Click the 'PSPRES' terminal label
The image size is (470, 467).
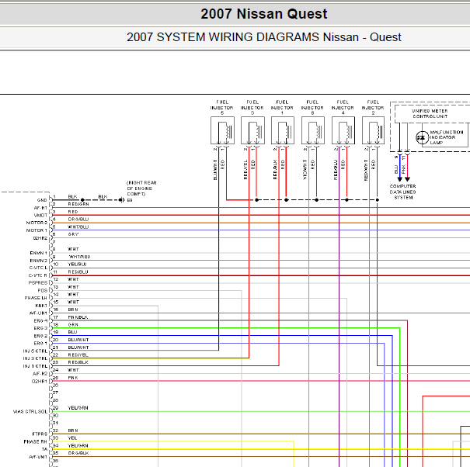click(x=38, y=283)
